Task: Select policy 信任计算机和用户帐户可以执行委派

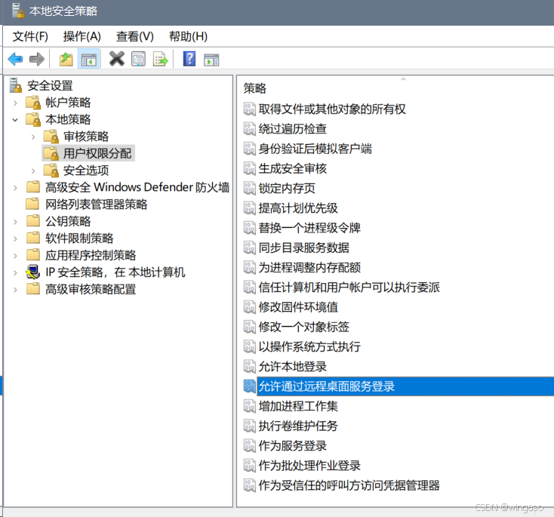Action: (x=349, y=287)
